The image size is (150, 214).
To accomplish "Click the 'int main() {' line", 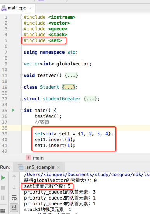I will [40, 111].
